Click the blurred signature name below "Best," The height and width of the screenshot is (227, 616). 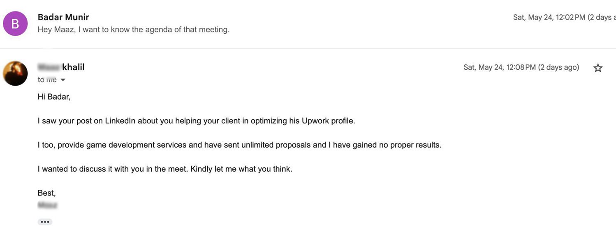[47, 205]
